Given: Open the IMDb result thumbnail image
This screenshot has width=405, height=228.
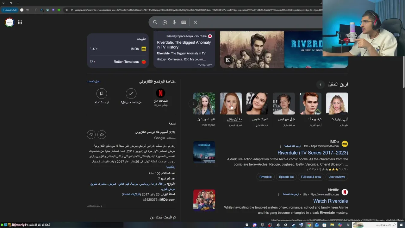Looking at the screenshot, I should click(204, 153).
